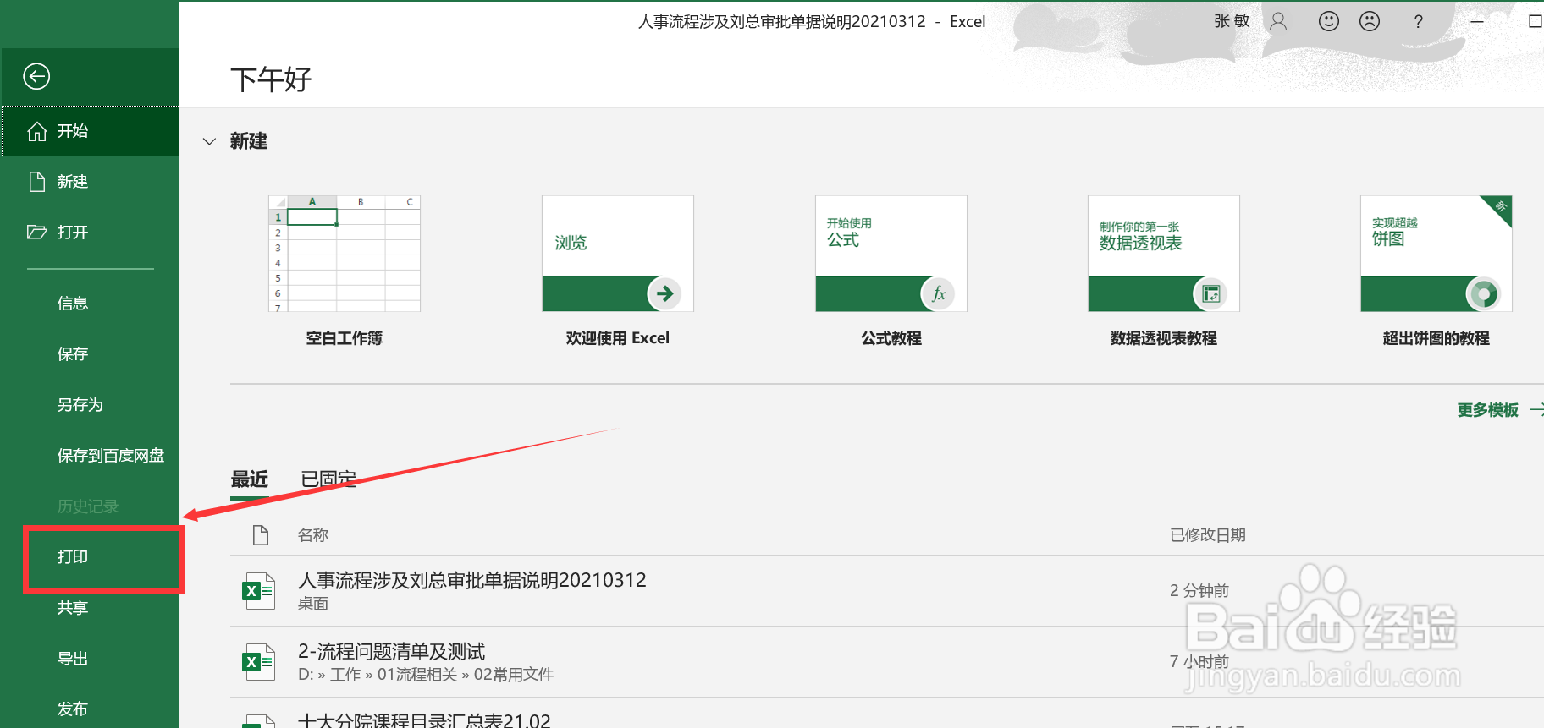
Task: Open the 公式教程 template
Action: (x=891, y=271)
